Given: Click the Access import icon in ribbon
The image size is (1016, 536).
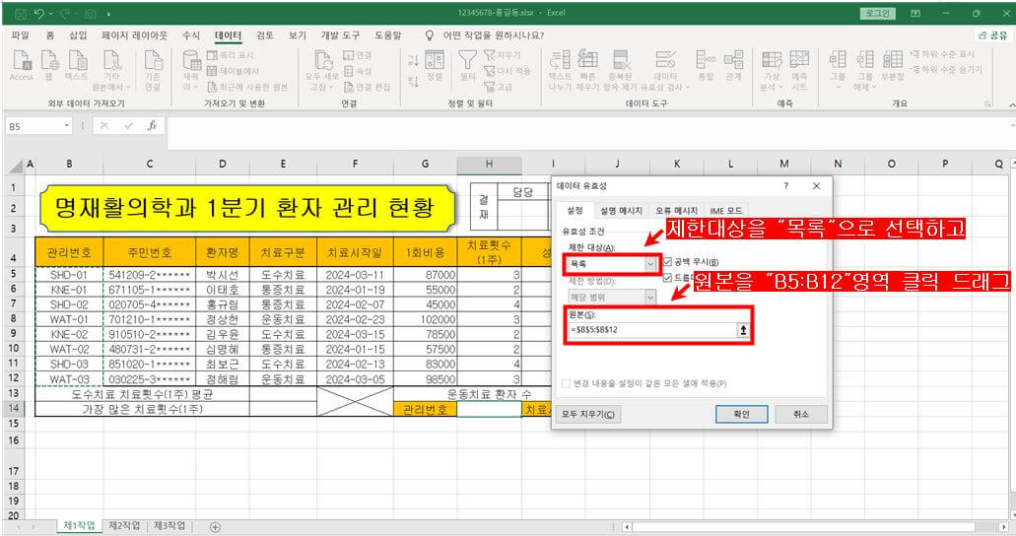Looking at the screenshot, I should (22, 65).
